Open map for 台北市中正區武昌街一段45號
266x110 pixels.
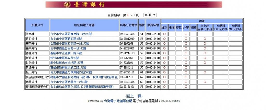[x=69, y=82]
